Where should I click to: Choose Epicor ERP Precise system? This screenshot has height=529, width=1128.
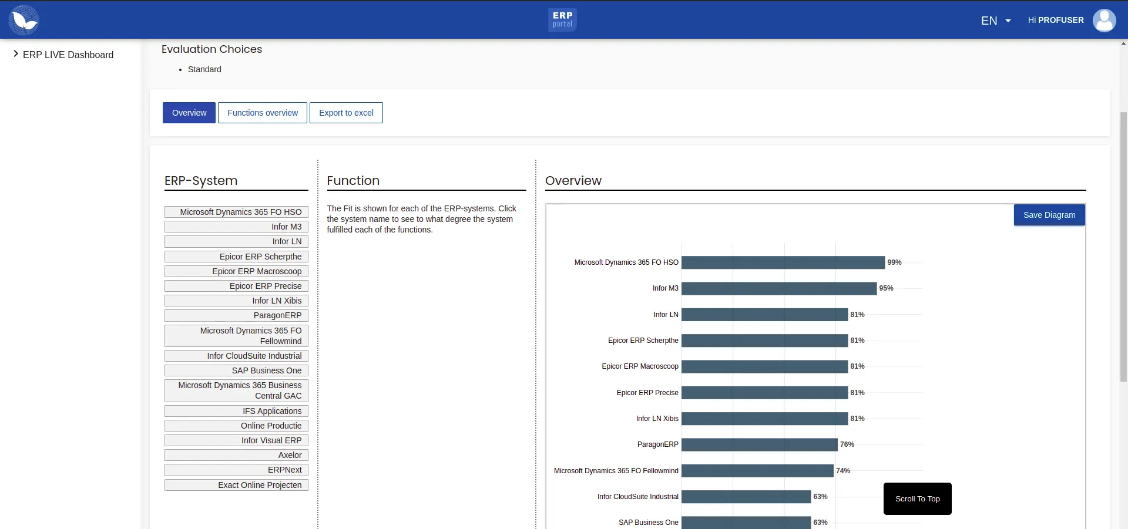point(236,286)
